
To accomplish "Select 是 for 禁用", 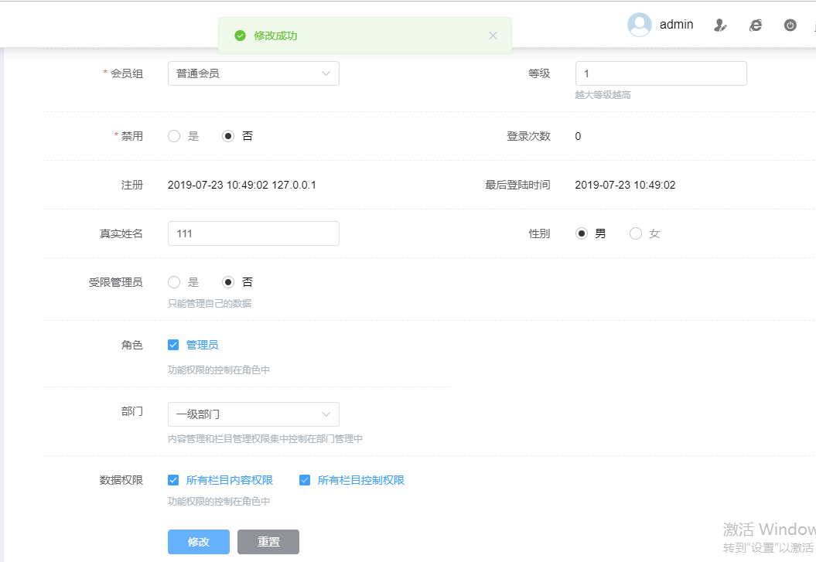I will tap(174, 136).
